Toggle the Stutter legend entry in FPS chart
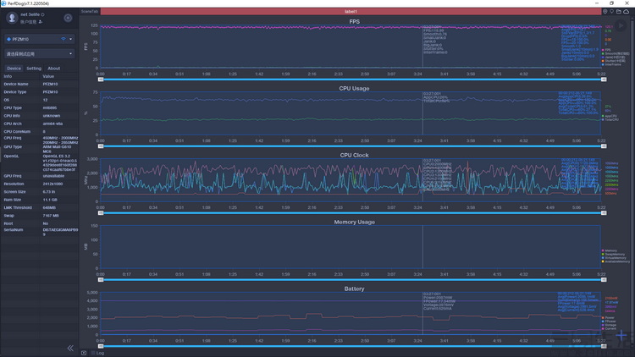 tap(614, 61)
